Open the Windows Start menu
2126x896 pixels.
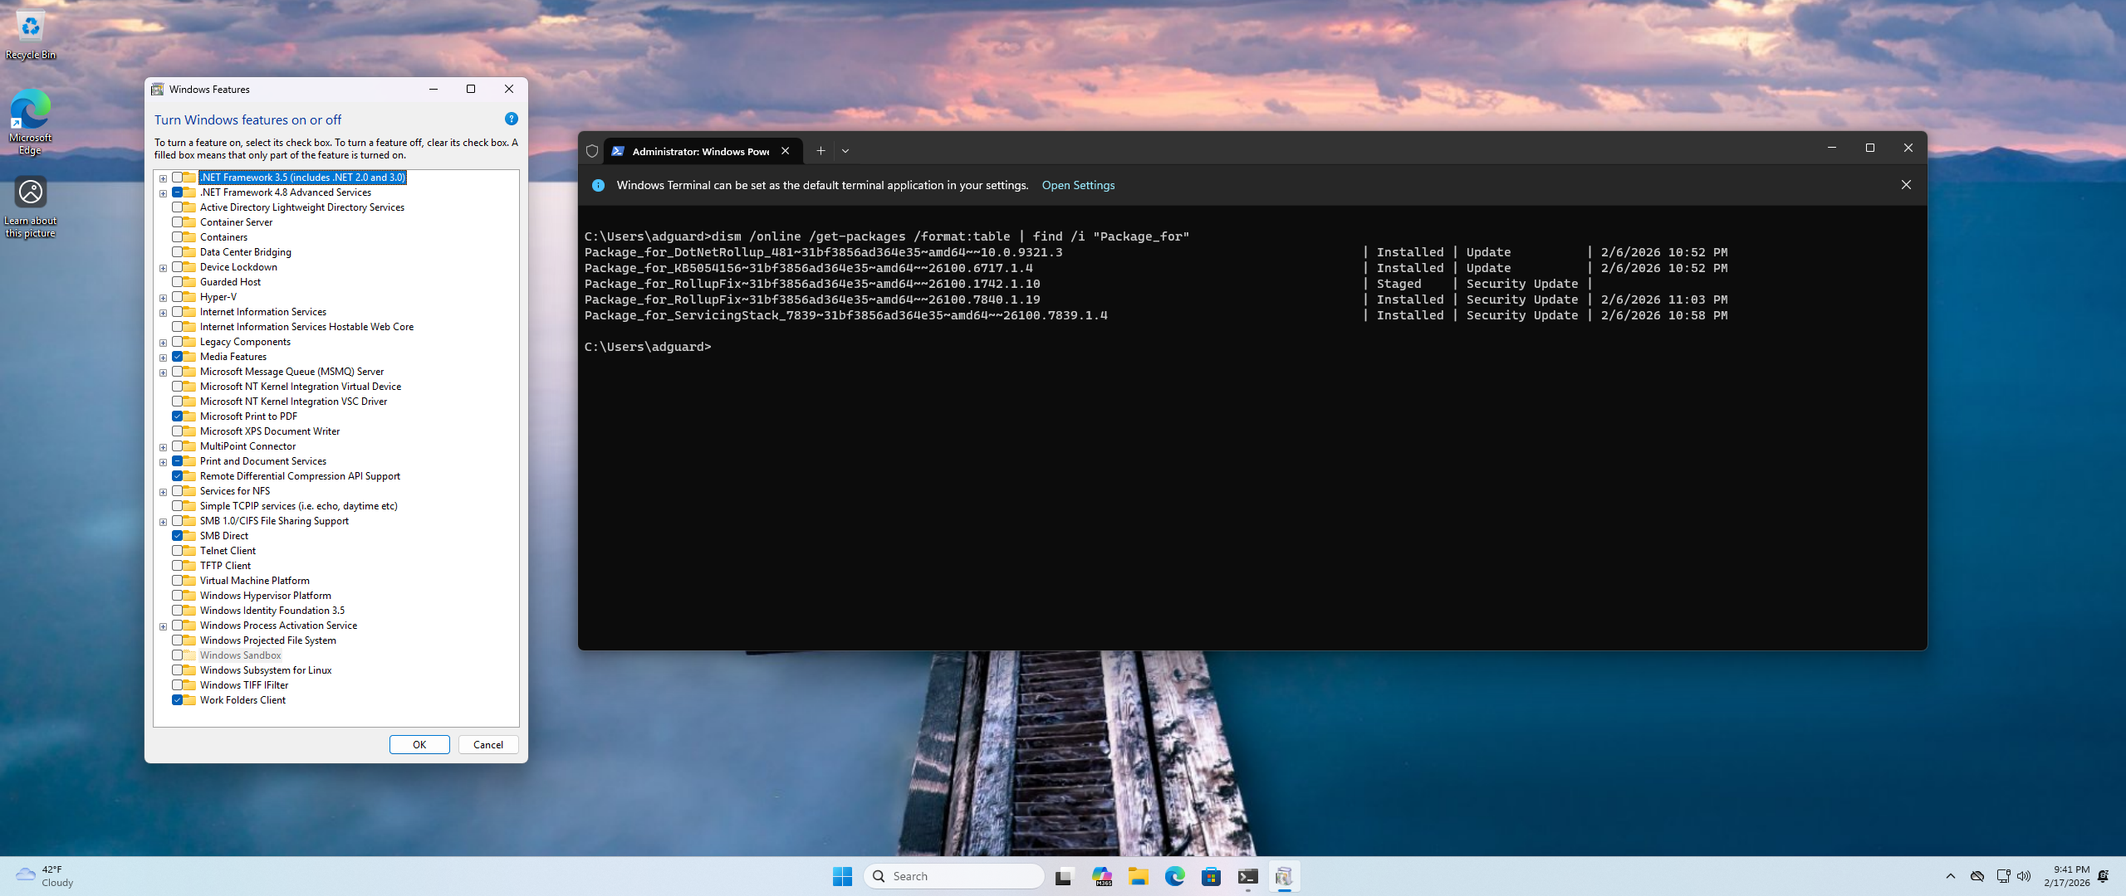point(842,876)
